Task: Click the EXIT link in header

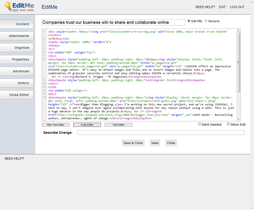Action: [x=222, y=7]
